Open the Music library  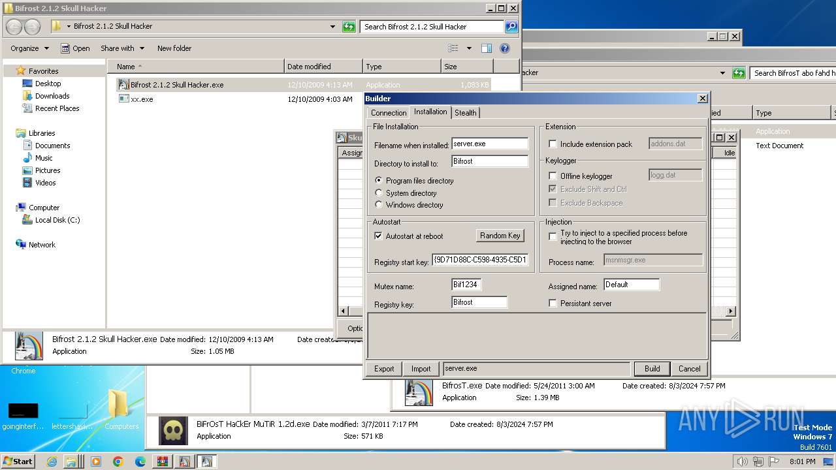click(x=44, y=158)
